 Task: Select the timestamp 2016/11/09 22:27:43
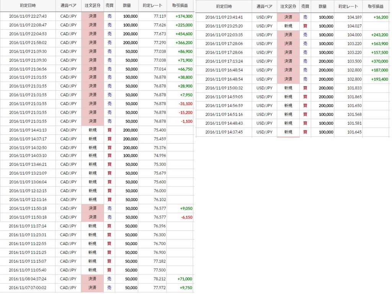point(28,16)
